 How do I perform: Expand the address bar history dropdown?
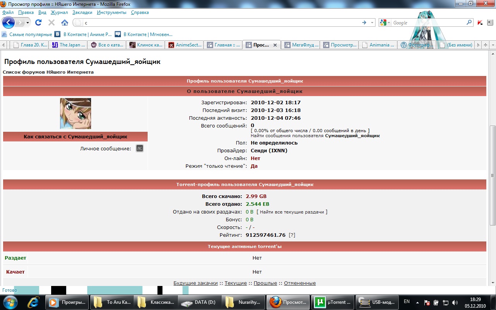pos(372,22)
